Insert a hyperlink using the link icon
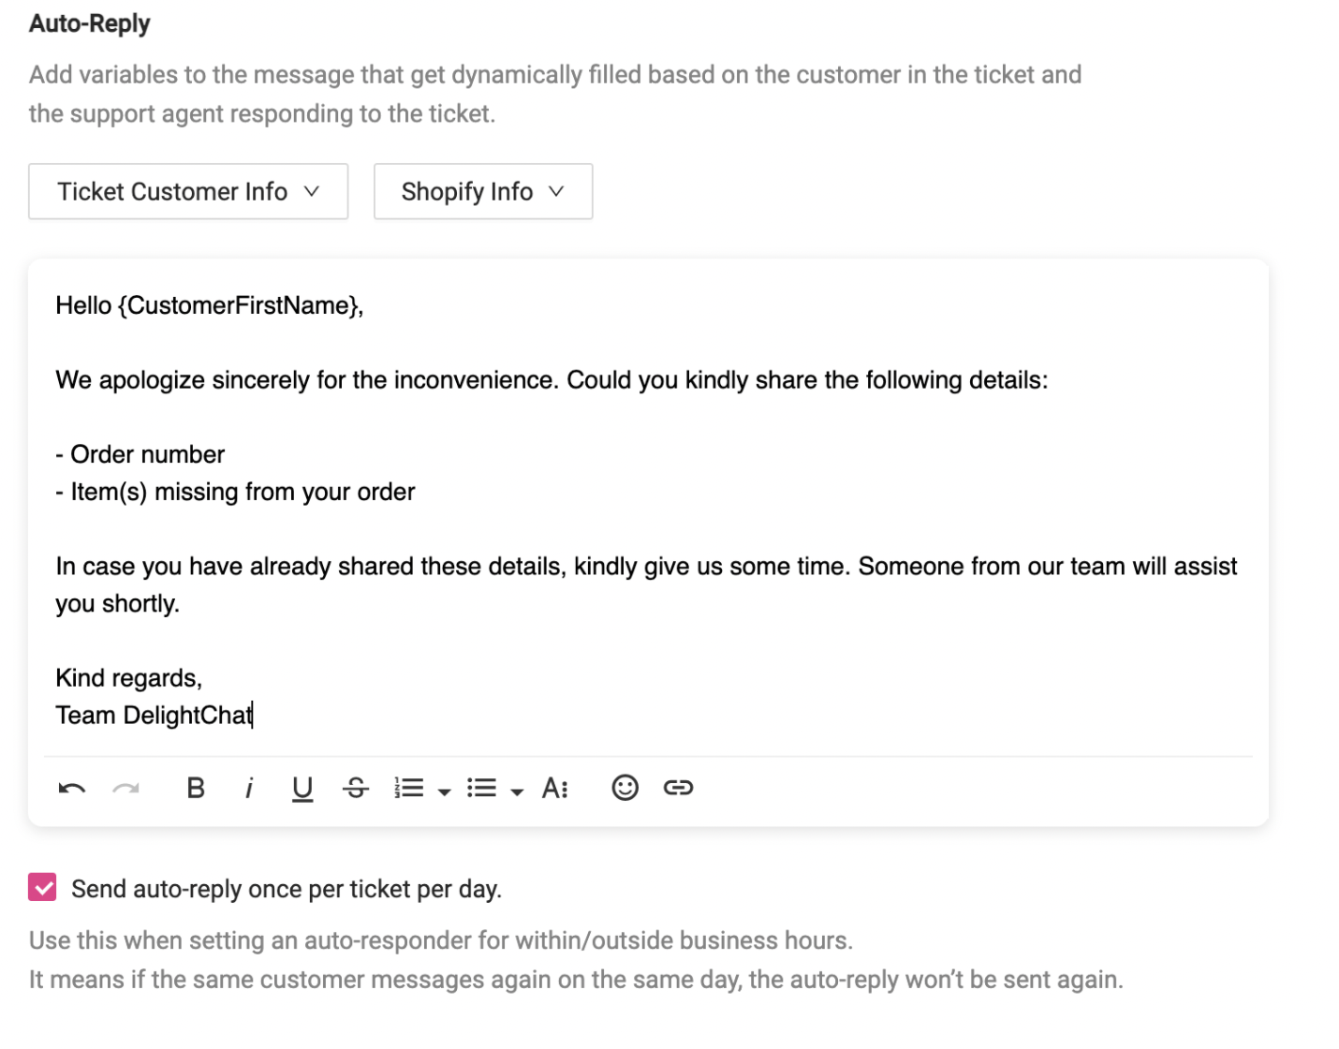This screenshot has width=1339, height=1049. (x=679, y=788)
